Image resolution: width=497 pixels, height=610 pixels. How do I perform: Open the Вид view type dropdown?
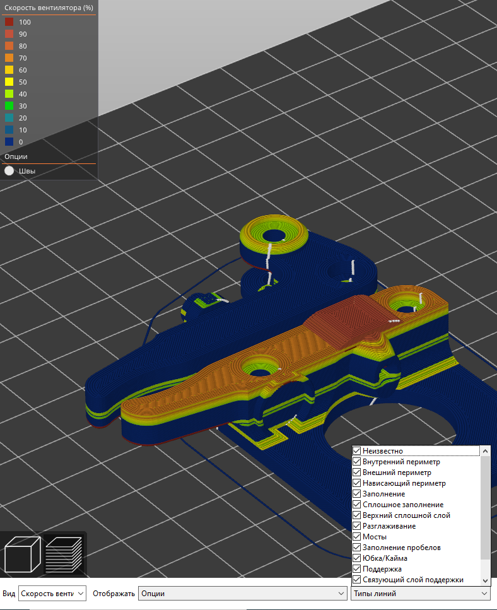[x=52, y=594]
